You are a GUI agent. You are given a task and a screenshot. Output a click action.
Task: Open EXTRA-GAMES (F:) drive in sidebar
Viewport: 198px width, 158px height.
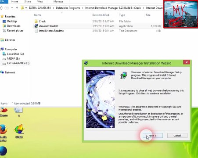click(x=18, y=63)
